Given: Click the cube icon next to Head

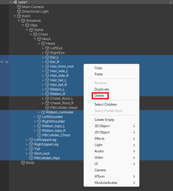Looking at the screenshot, I should click(x=43, y=44).
